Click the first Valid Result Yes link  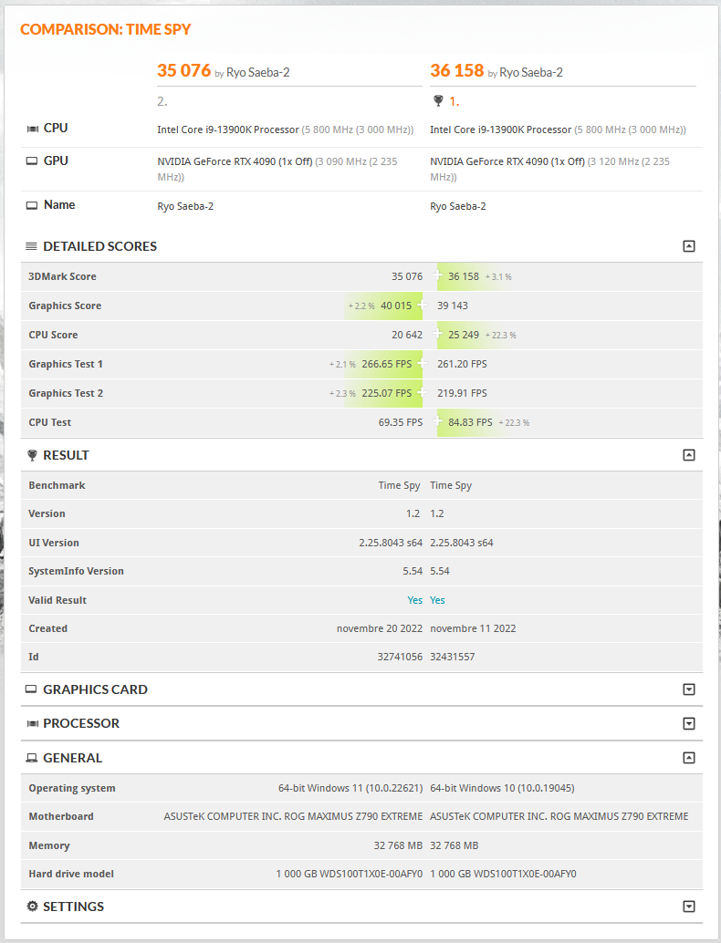[x=415, y=600]
